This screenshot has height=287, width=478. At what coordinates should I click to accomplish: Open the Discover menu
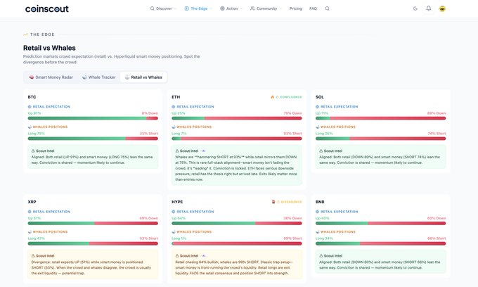[x=163, y=8]
